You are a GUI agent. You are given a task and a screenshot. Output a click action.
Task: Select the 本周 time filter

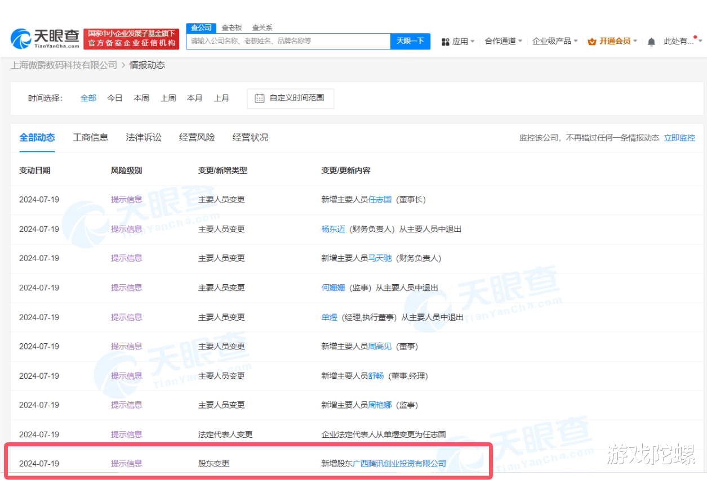coord(141,98)
